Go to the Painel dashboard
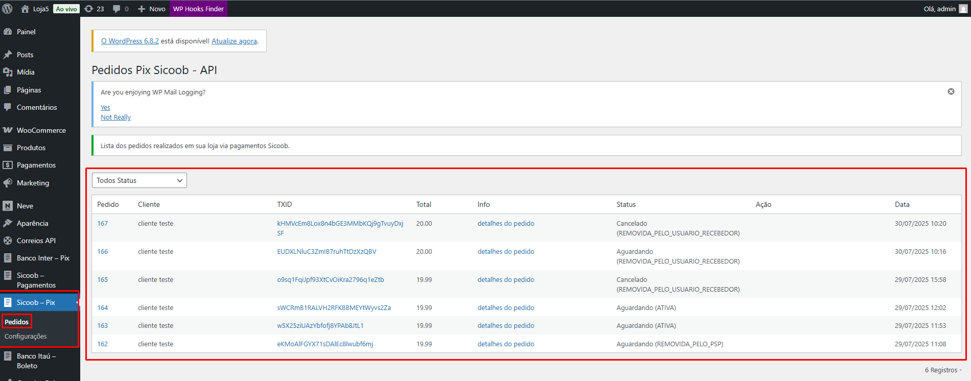This screenshot has height=381, width=971. 26,32
